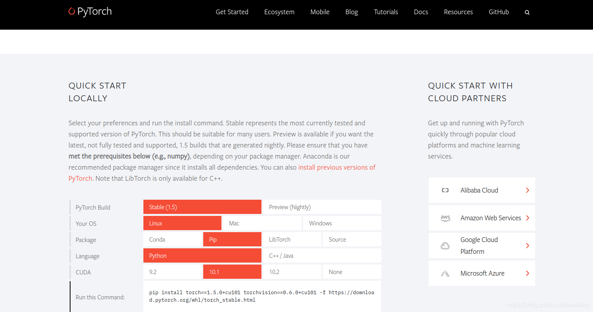Click the Microsoft Azure partner name
The height and width of the screenshot is (312, 593).
(x=482, y=273)
